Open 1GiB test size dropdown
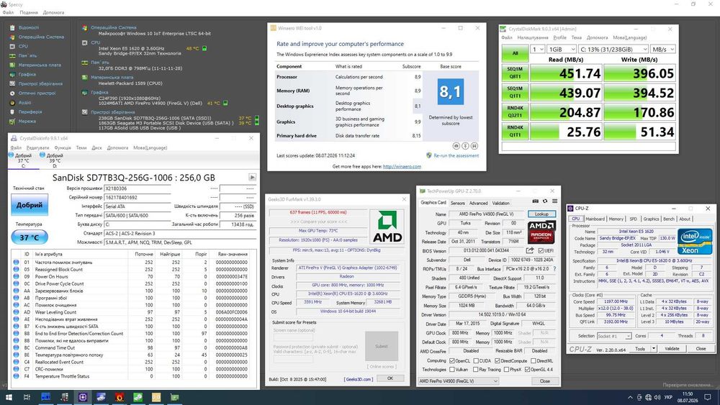Viewport: 720px width, 405px height. click(562, 49)
